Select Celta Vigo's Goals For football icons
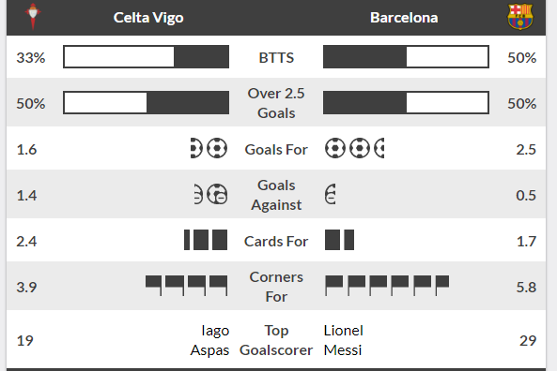The image size is (557, 371). coord(209,148)
